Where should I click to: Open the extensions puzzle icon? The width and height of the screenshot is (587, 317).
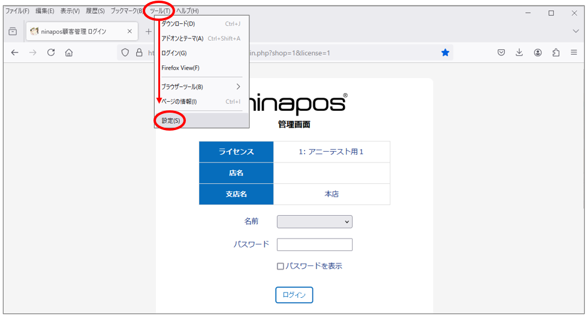point(556,53)
